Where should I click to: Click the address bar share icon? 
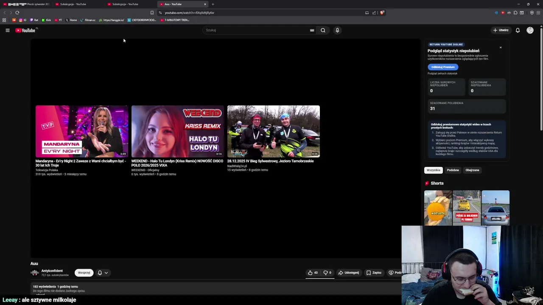point(374,13)
